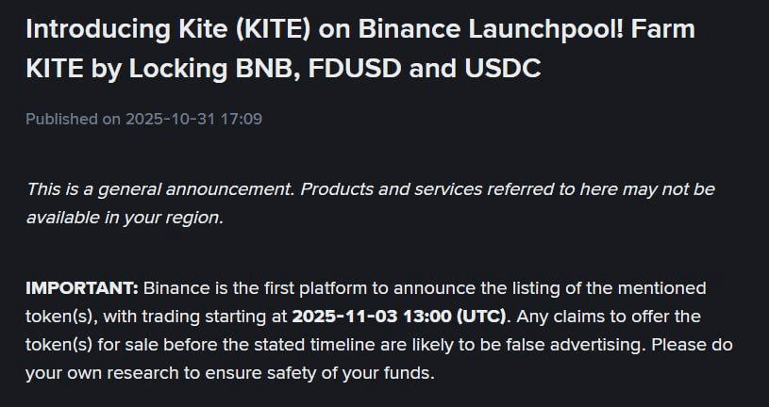Click the bold "IMPORTANT:" label
The width and height of the screenshot is (769, 407).
click(82, 287)
